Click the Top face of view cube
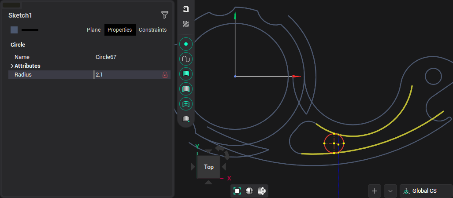This screenshot has height=198, width=453. click(208, 167)
